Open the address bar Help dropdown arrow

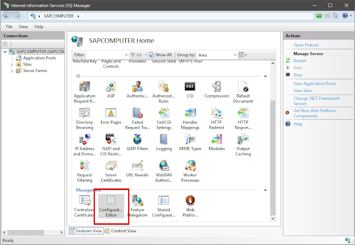[351, 16]
